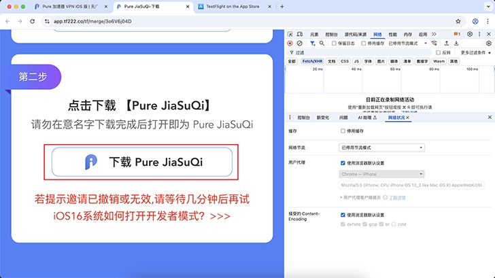Toggle the device toolbar icon

point(300,33)
